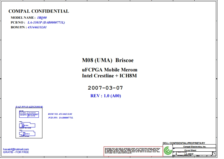This screenshot has height=159, width=224.
Task: Click document number 'LA-3301P' in title block
Action: pyautogui.click(x=189, y=154)
